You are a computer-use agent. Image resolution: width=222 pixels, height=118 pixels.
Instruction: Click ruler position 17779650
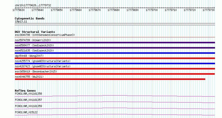(x=57, y=10)
